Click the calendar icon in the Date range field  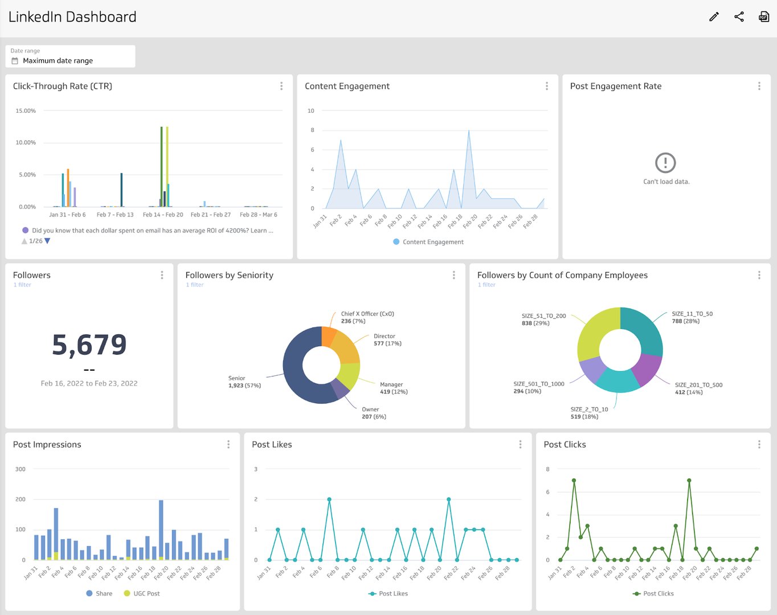click(x=14, y=60)
